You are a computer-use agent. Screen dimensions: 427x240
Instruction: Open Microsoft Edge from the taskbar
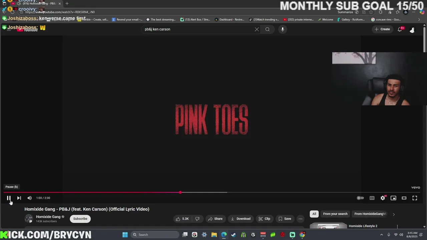click(224, 235)
